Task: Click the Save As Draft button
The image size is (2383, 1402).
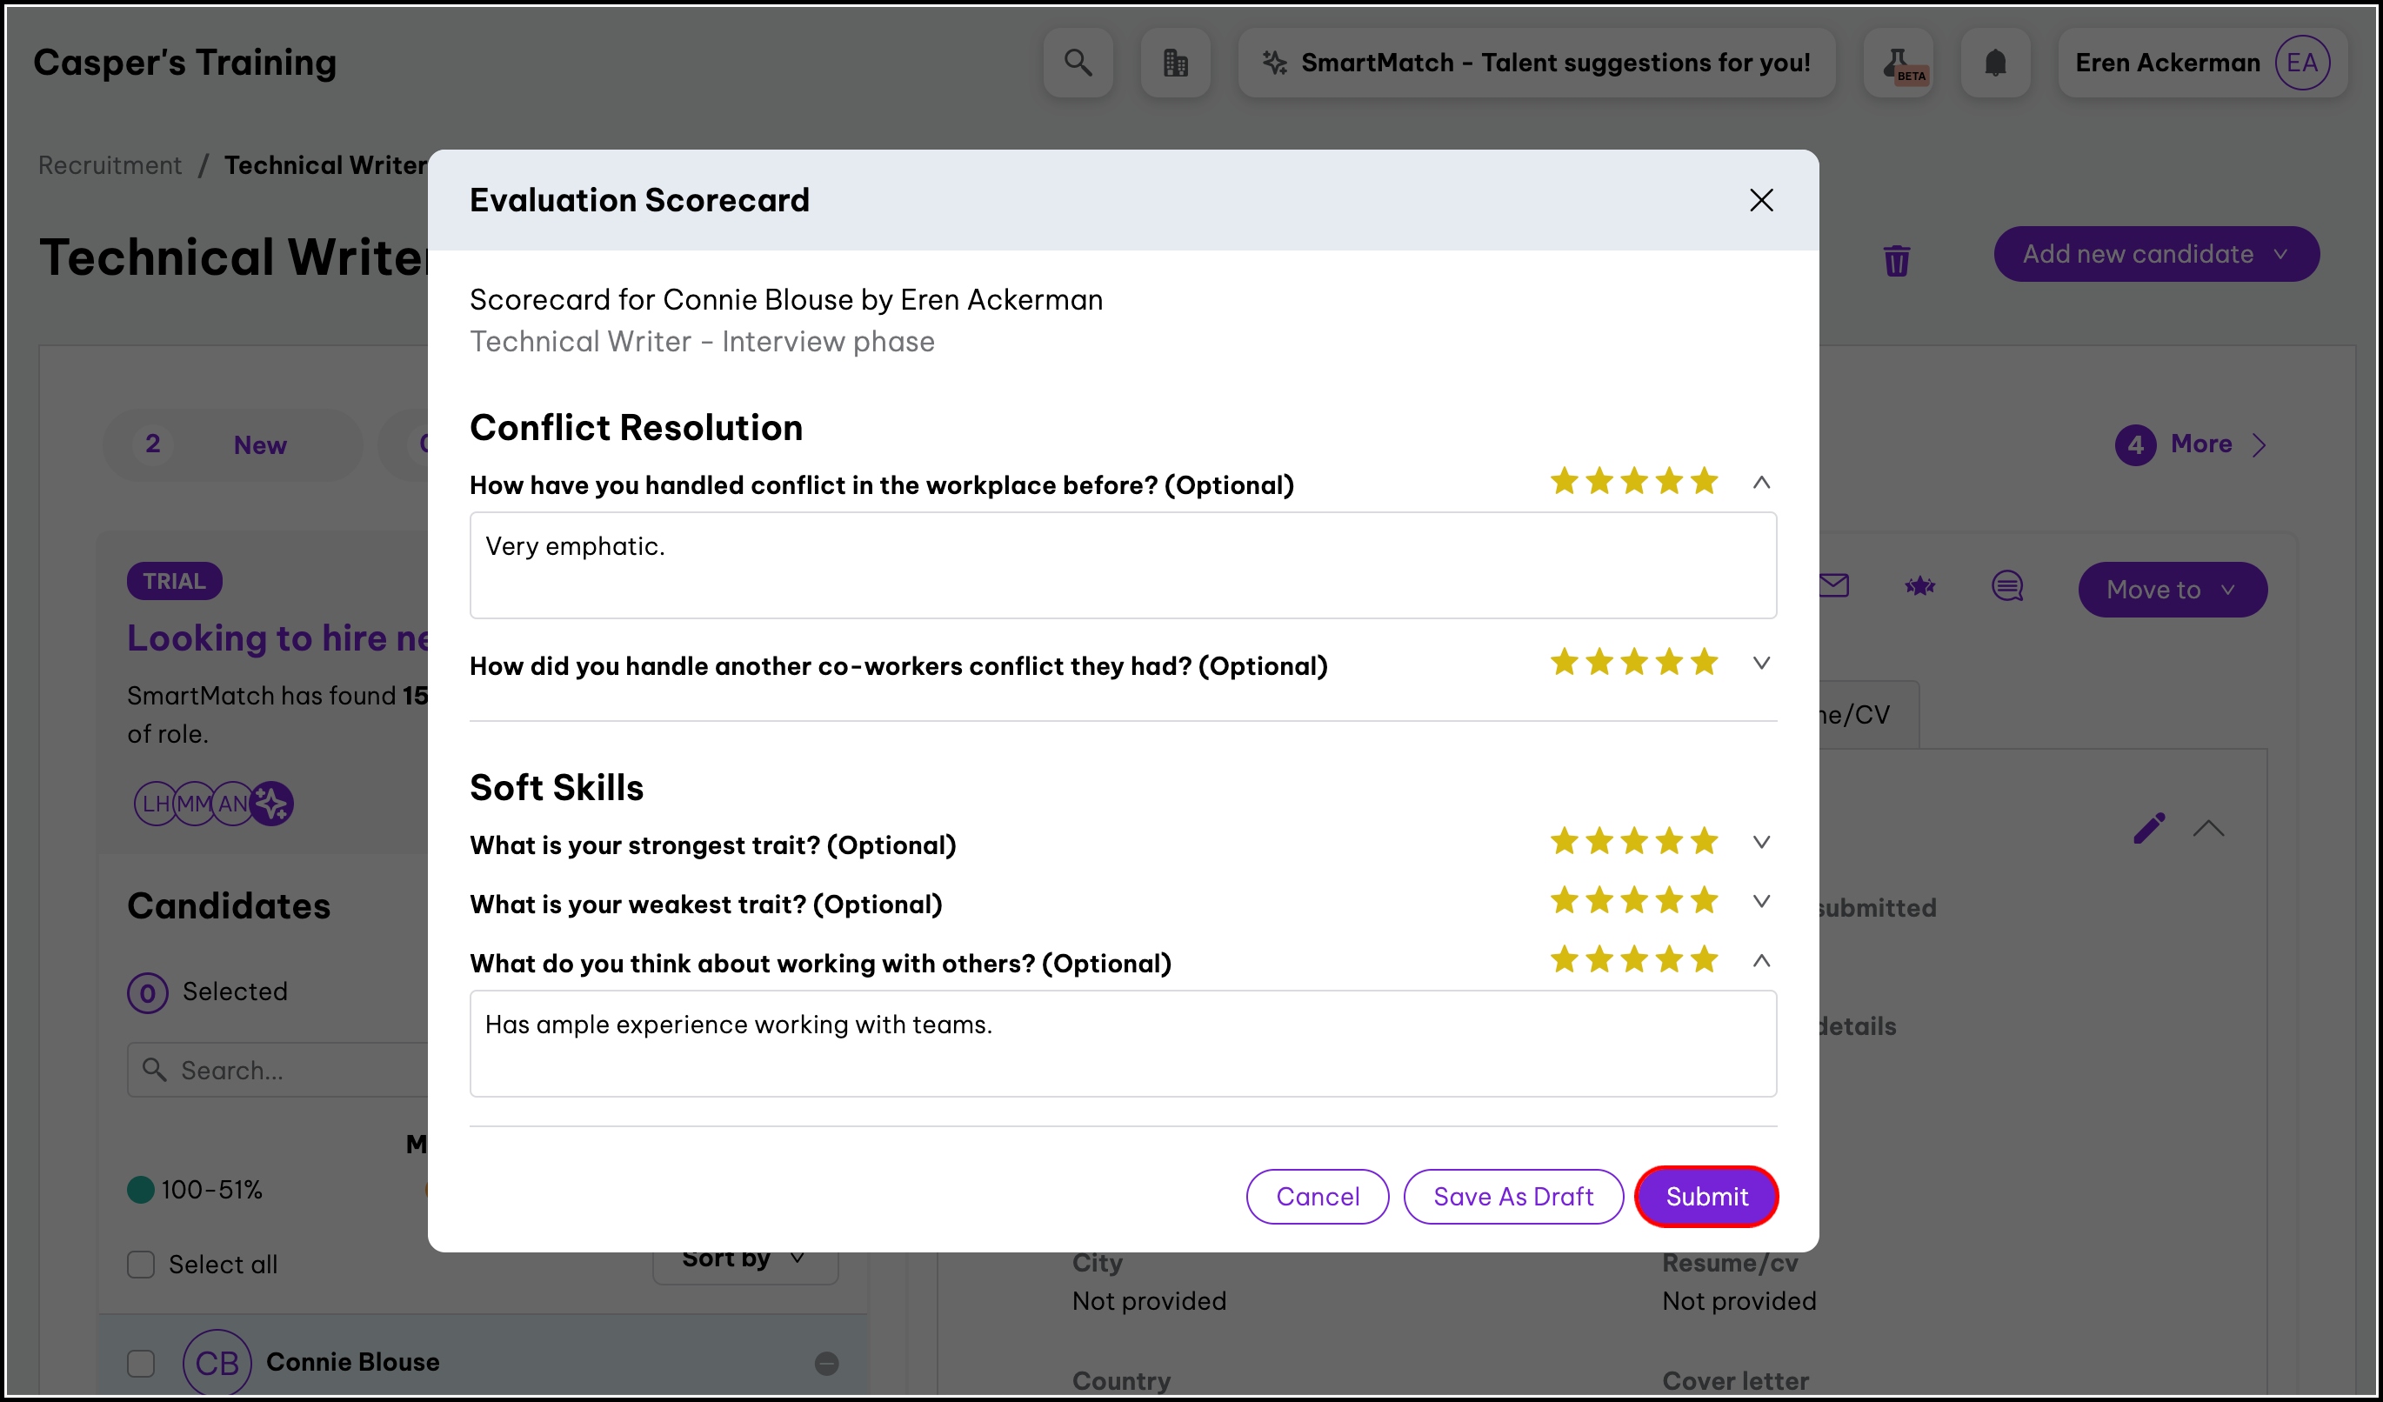Action: tap(1512, 1196)
